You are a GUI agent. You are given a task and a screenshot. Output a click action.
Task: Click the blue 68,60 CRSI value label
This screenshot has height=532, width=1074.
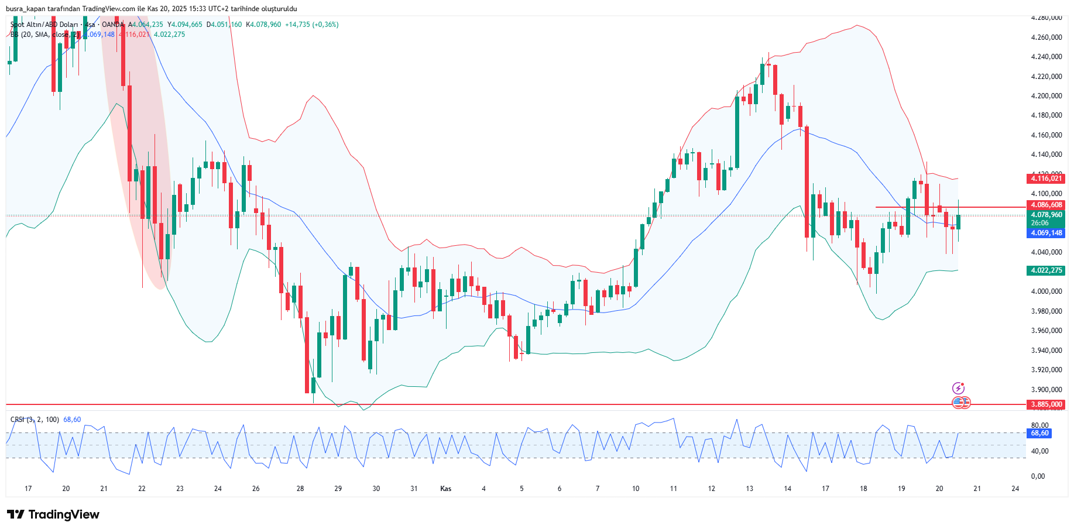[1039, 433]
